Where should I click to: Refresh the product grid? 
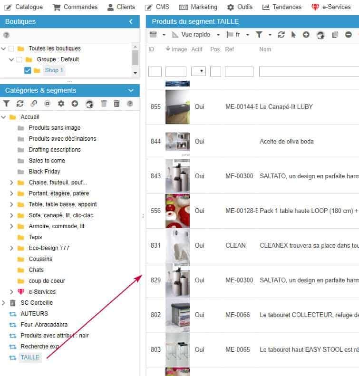click(281, 35)
